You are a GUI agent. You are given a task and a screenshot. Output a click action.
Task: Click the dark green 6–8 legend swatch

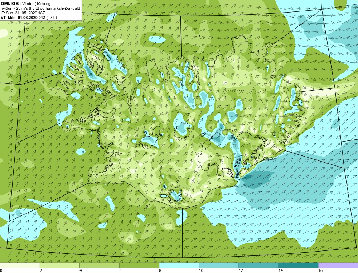tap(139, 265)
